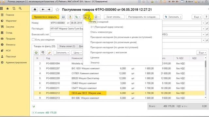Select Приходная накладная (по ценам поступления)
The height and width of the screenshot is (117, 209).
point(114,47)
